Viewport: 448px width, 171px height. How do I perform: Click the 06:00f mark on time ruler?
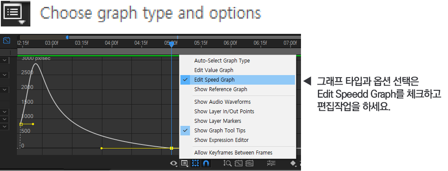pyautogui.click(x=230, y=43)
